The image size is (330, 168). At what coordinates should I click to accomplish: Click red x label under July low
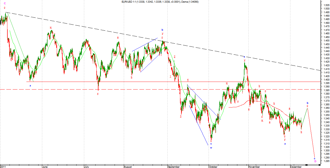pyautogui.click(x=98, y=94)
